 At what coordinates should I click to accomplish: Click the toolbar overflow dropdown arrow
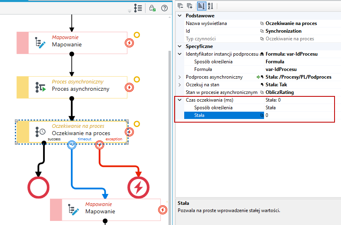pos(130,11)
